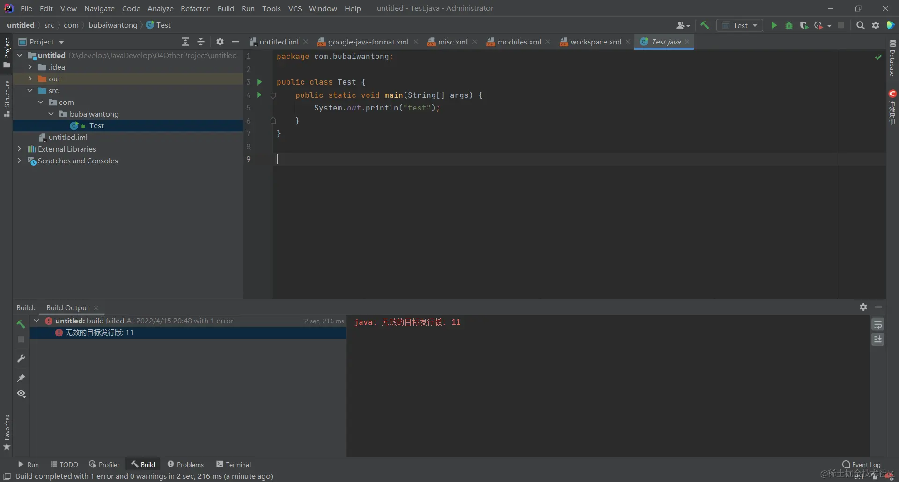This screenshot has width=899, height=482.
Task: Click the Build Project hammer icon
Action: pos(705,25)
